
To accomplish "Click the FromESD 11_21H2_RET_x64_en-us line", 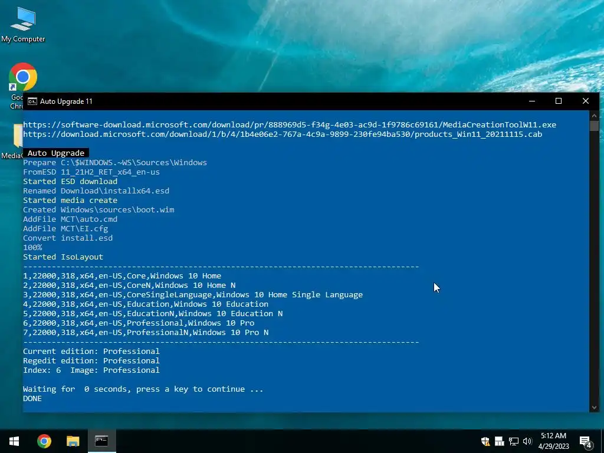I will coord(91,172).
